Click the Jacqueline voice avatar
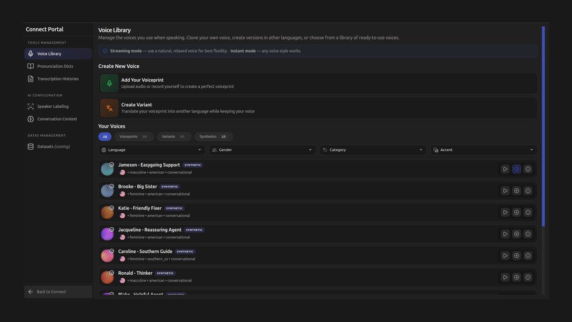 tap(107, 234)
